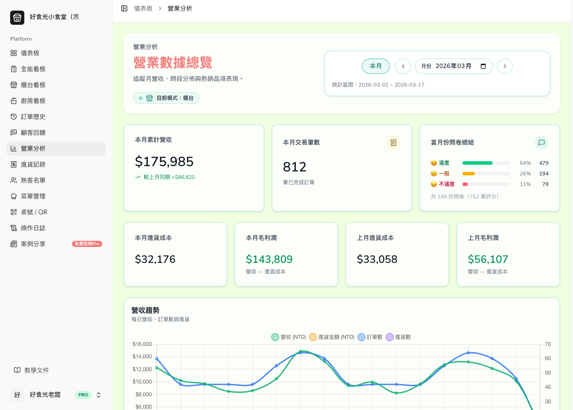Click the green 滿意 progress bar

coord(477,163)
